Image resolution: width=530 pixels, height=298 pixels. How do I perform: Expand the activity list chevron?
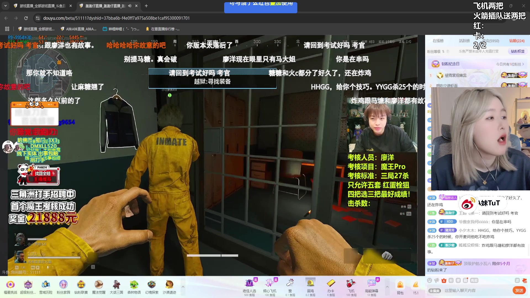point(183,287)
